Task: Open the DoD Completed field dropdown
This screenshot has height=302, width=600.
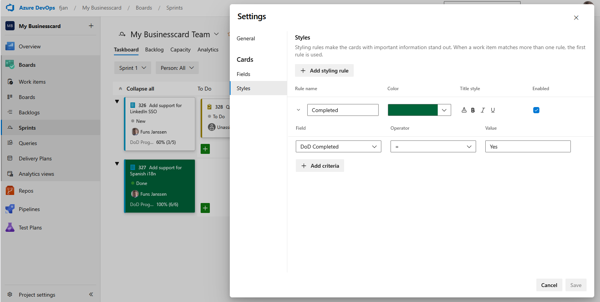Action: (x=338, y=147)
